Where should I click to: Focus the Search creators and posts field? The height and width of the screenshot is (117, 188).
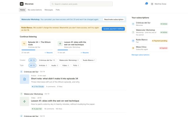(81, 4)
